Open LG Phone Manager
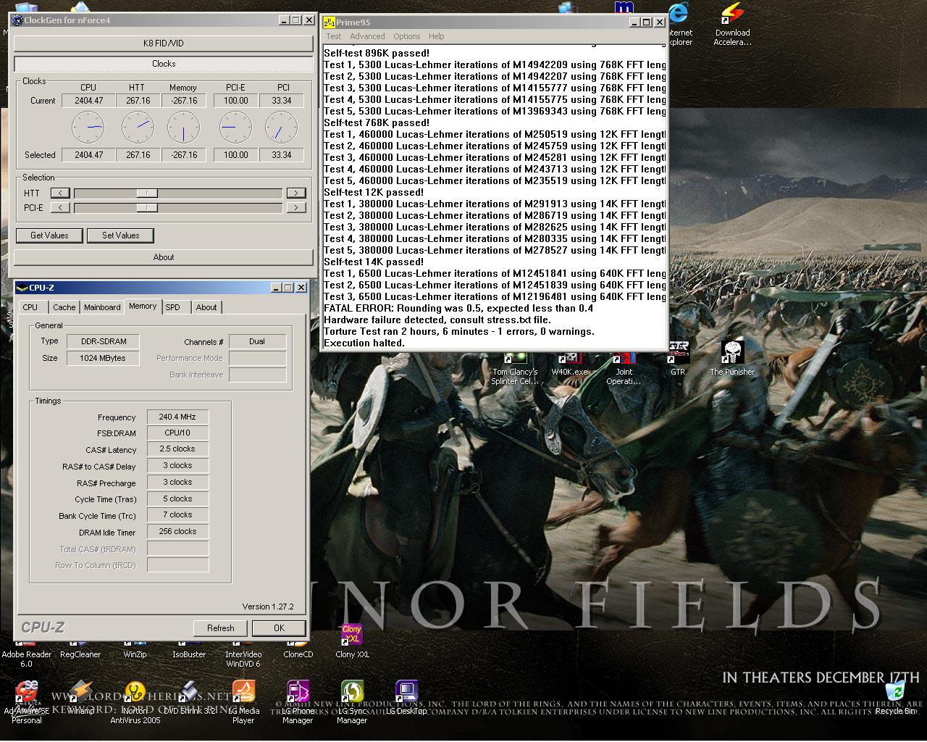The width and height of the screenshot is (927, 742). pos(298,702)
